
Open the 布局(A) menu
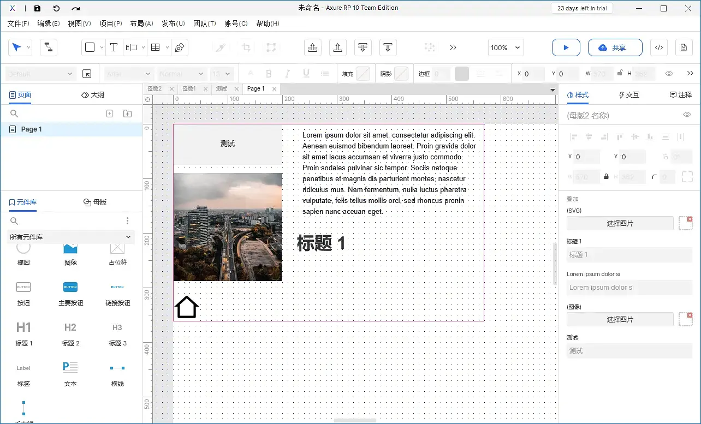point(141,23)
